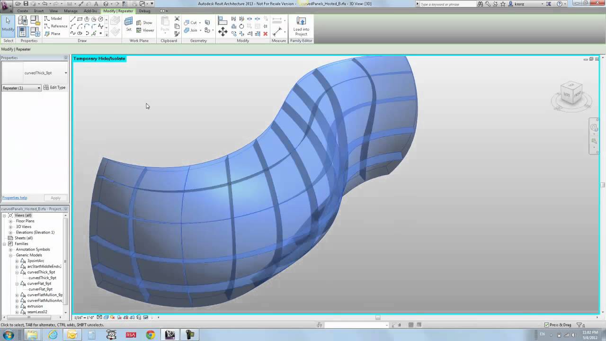Open the Properties help link

click(15, 198)
